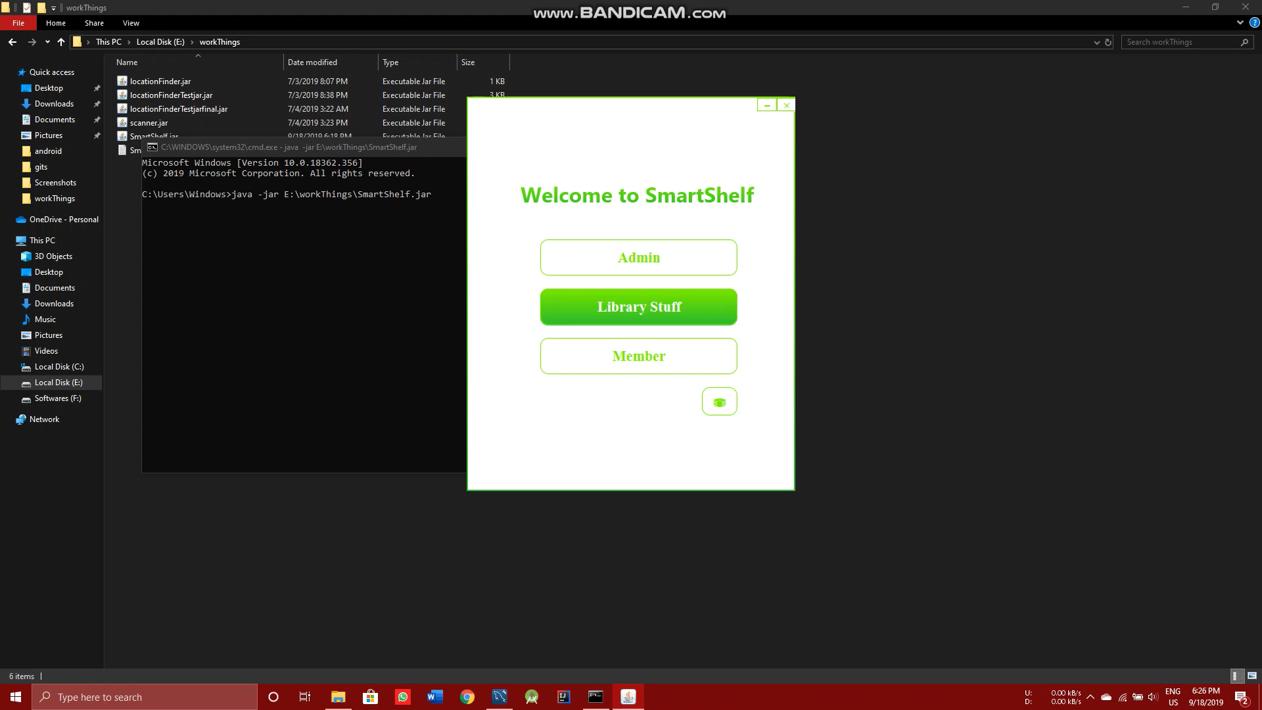Open MySQL Workbench from the taskbar
Screen dimensions: 1262x710
500,697
